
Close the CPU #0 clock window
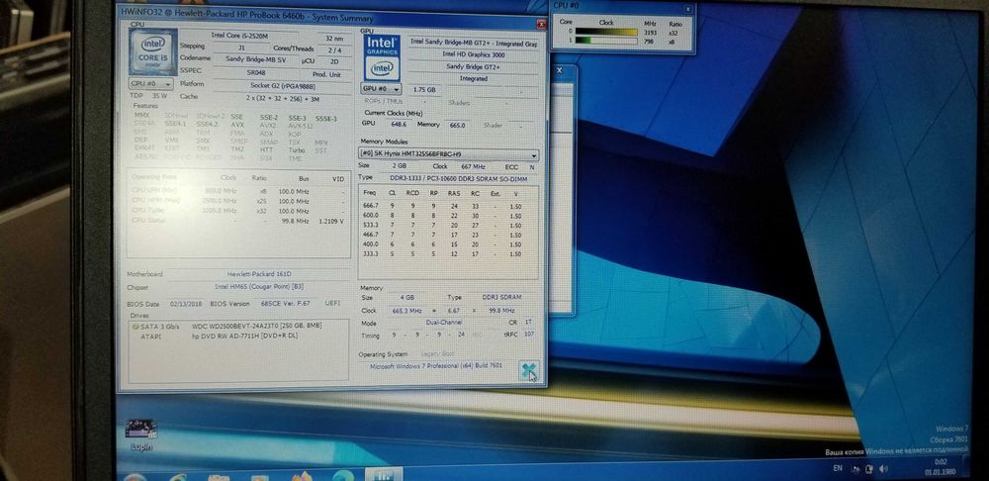coord(687,9)
